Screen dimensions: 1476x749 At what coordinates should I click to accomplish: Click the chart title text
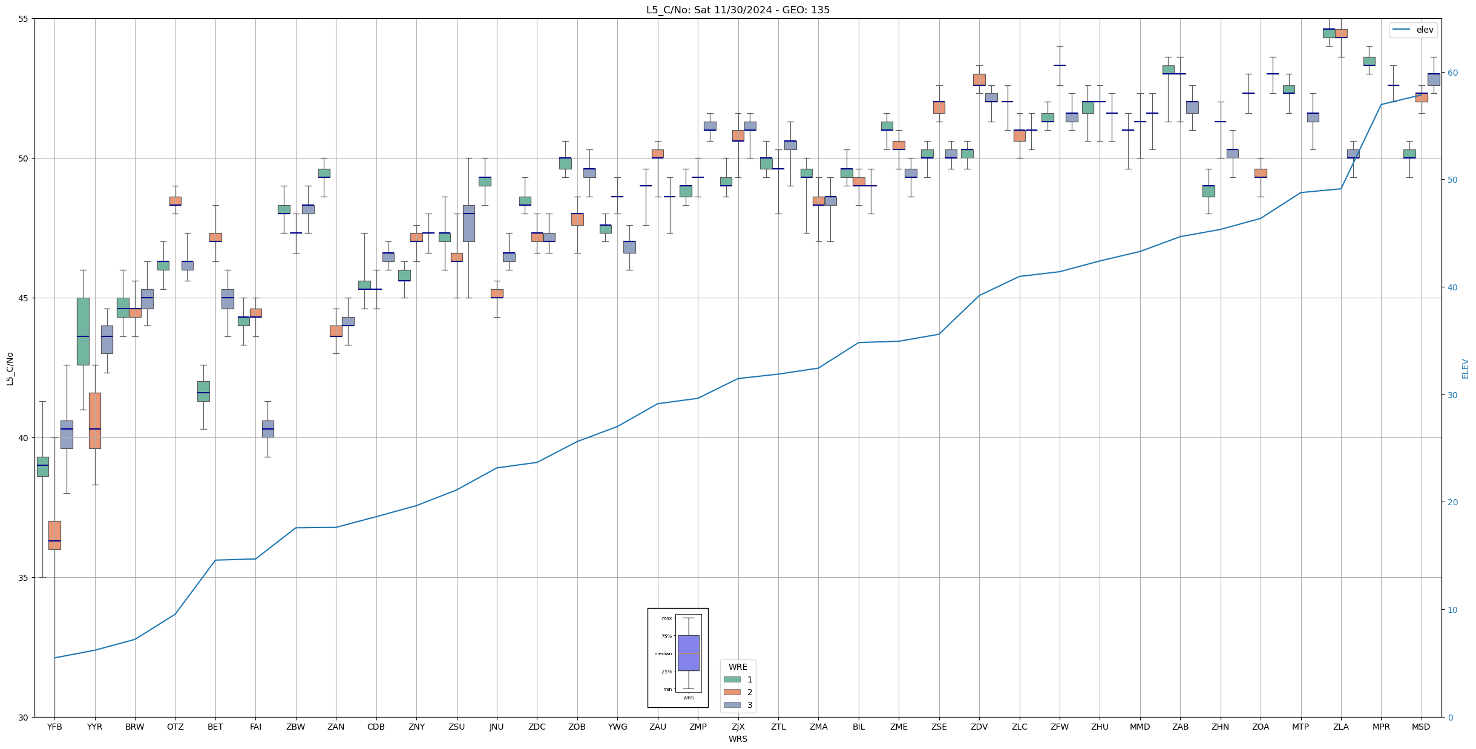(738, 10)
